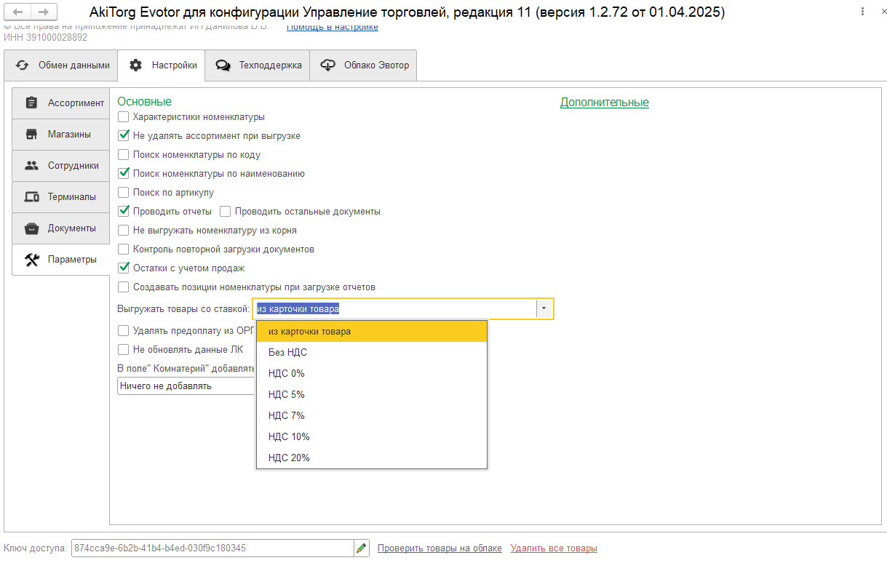This screenshot has width=887, height=563.
Task: Uncheck Не удалять ассортимент при выгрузке
Action: point(124,136)
